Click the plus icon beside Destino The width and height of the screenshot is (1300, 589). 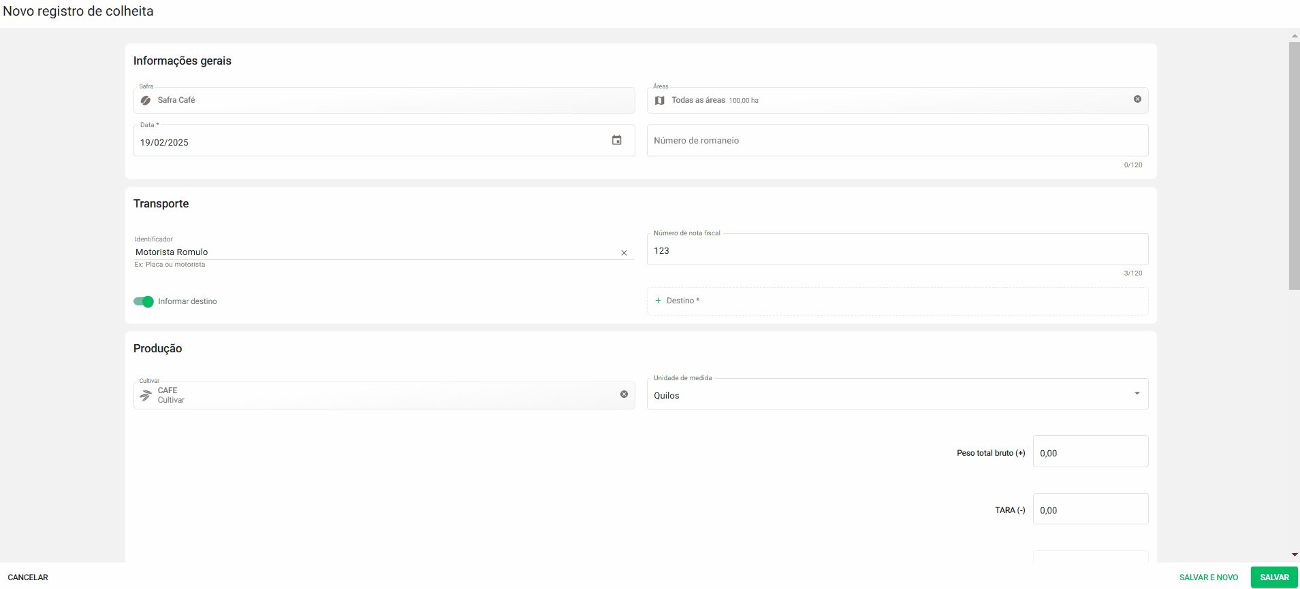pos(658,301)
